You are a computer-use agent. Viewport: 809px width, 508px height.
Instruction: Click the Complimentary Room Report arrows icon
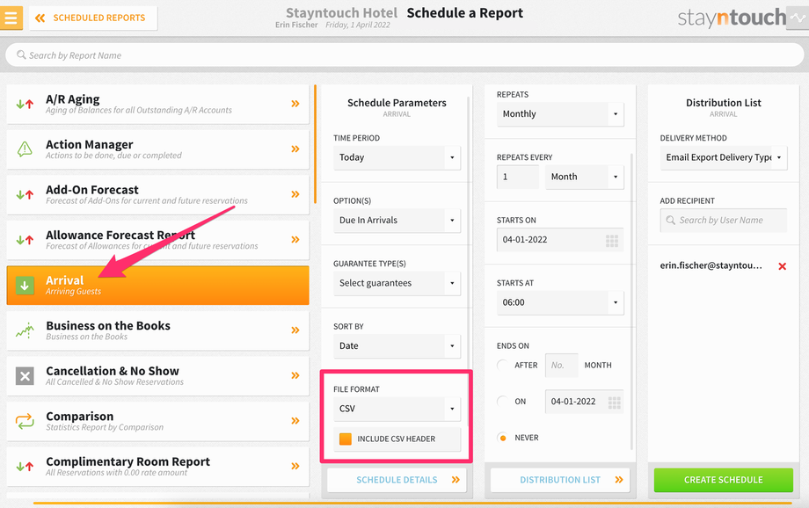tap(25, 467)
